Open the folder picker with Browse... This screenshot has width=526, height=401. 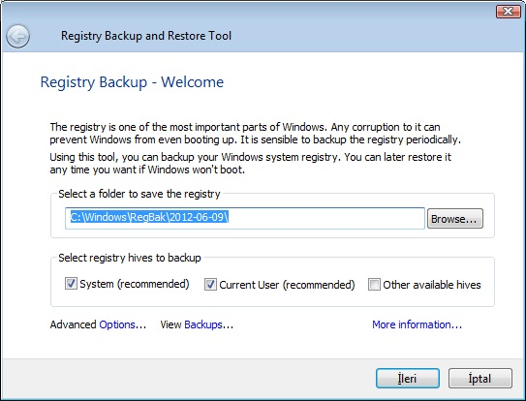tap(455, 219)
